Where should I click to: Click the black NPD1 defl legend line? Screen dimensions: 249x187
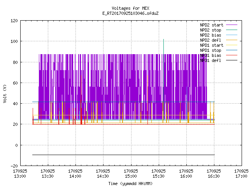232,60
